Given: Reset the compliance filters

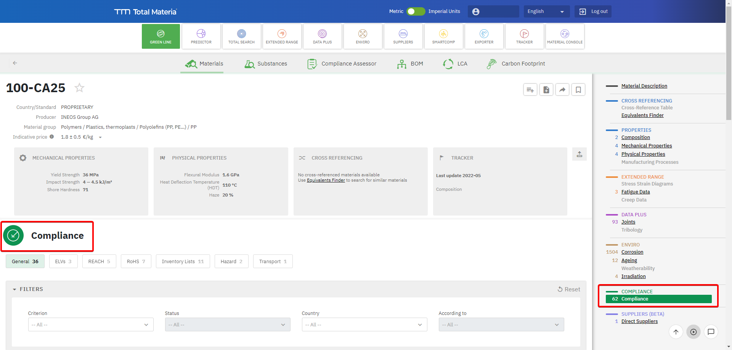Looking at the screenshot, I should click(568, 289).
